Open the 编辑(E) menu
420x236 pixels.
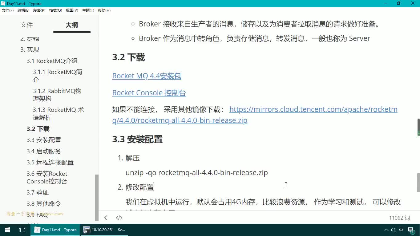coord(23,10)
